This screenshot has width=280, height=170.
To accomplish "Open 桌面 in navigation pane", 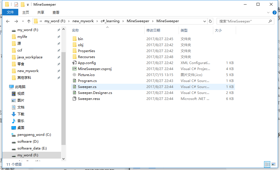I will pyautogui.click(x=21, y=128).
